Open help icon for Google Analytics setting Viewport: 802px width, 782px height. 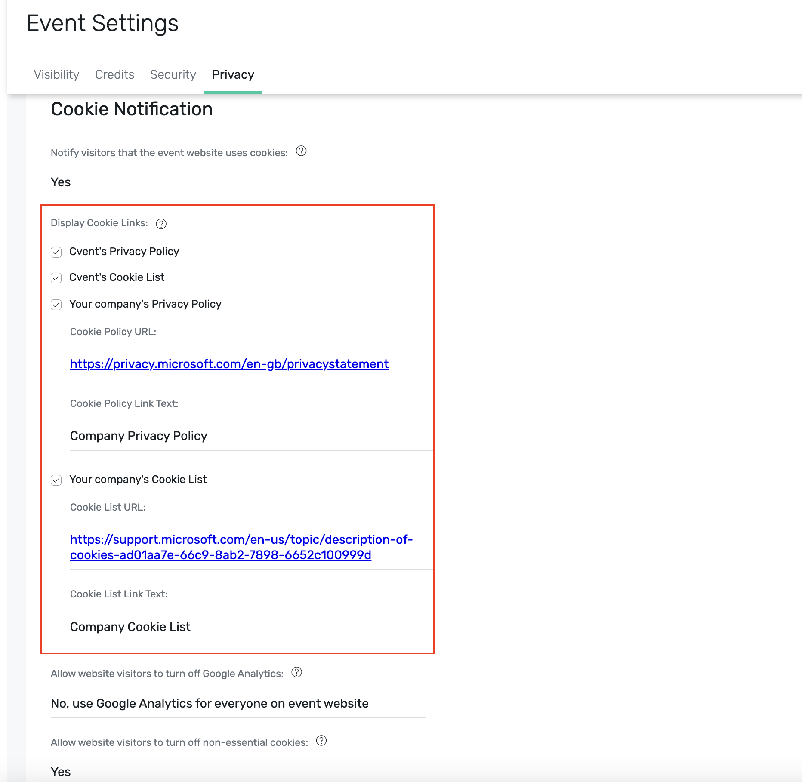pyautogui.click(x=297, y=672)
